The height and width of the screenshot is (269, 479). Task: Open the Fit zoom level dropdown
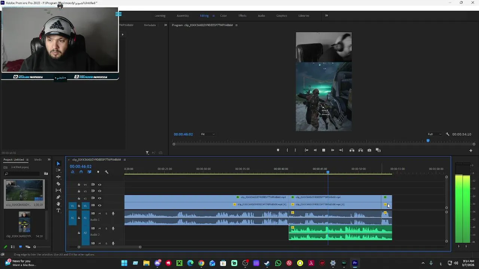(x=208, y=134)
